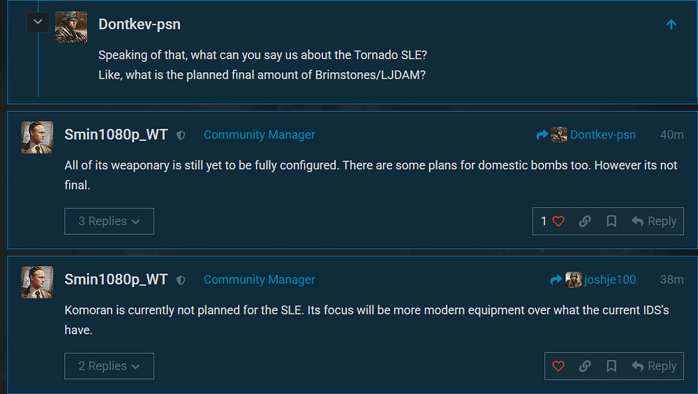Screen dimensions: 698x394
Task: Open Dontkev-psn's avatar profile
Action: [71, 26]
